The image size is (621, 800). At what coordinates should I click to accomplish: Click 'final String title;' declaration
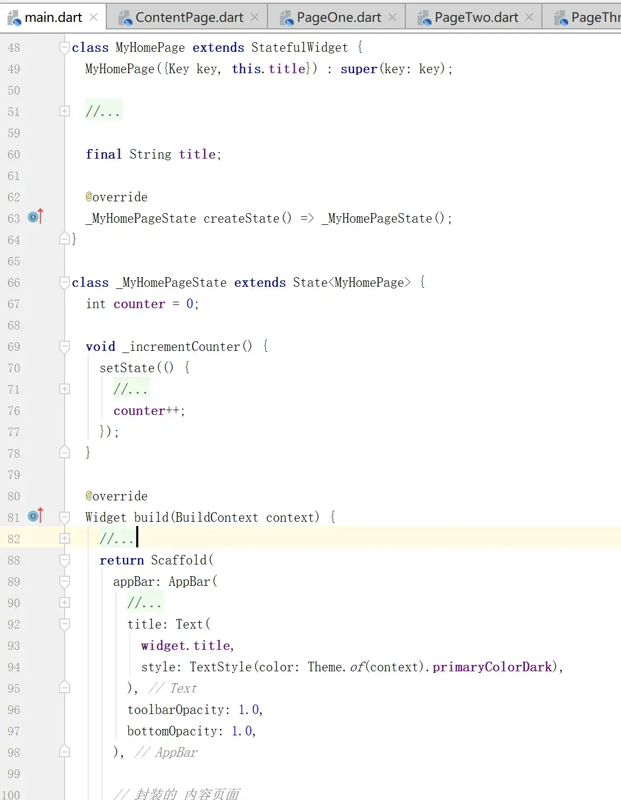(x=153, y=154)
